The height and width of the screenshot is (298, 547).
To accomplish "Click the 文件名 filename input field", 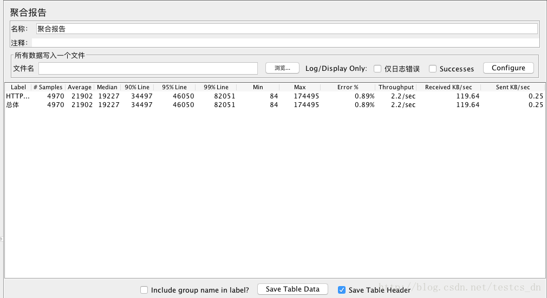I will pyautogui.click(x=148, y=68).
